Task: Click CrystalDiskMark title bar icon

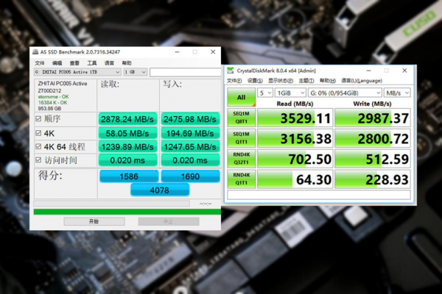Action: pos(231,71)
